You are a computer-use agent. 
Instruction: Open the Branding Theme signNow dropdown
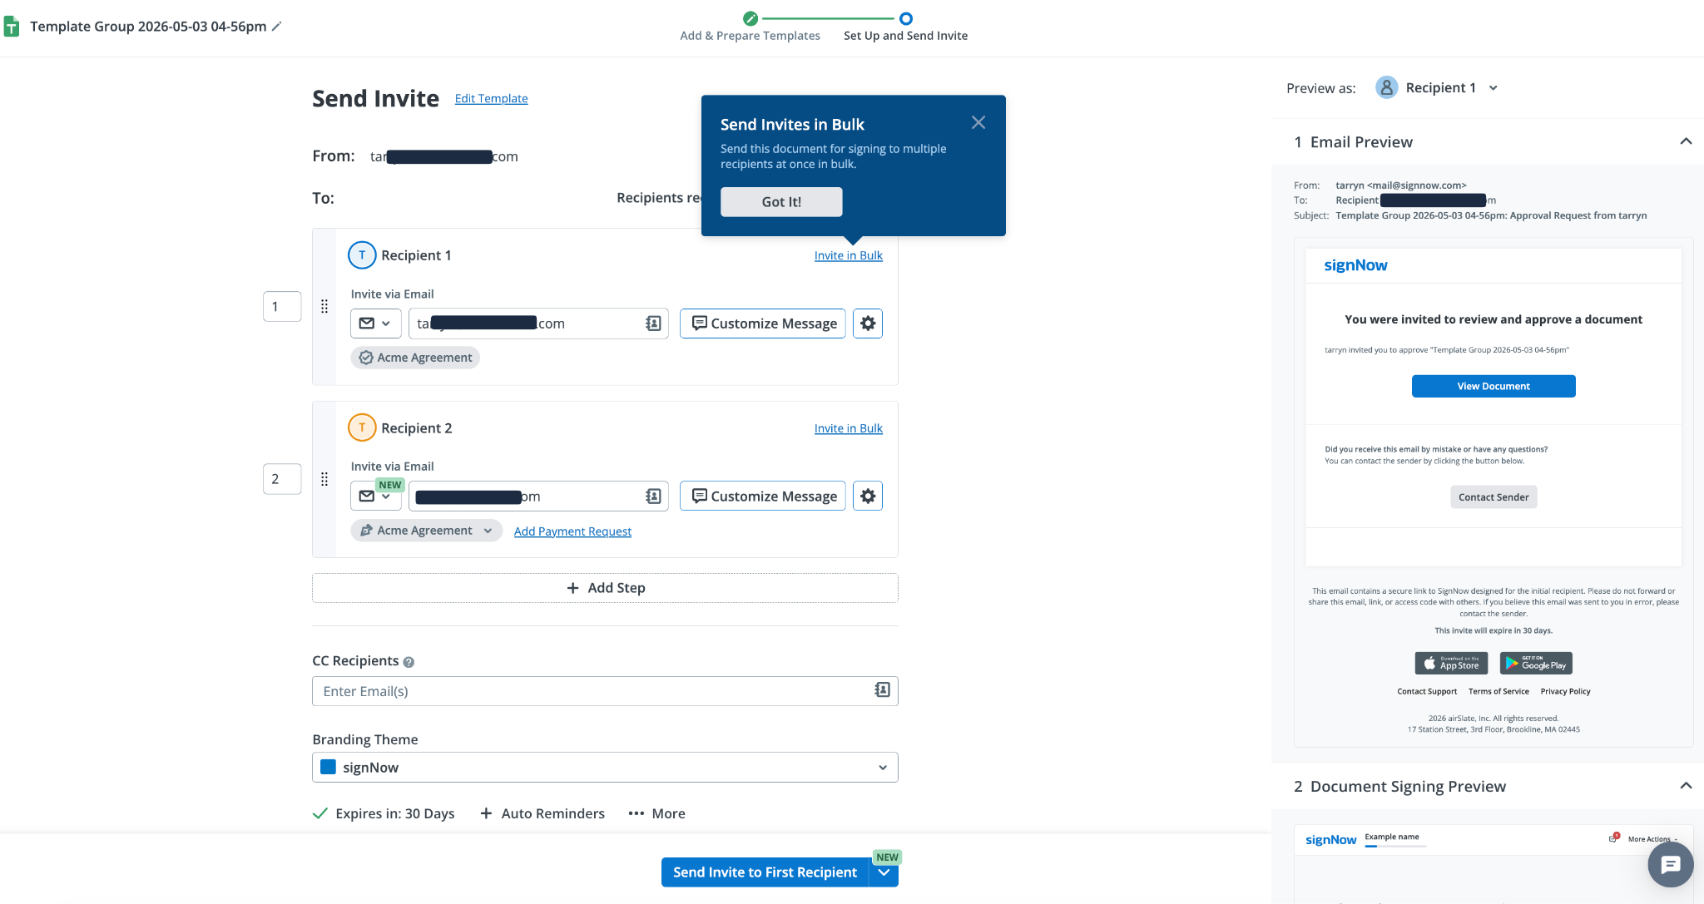tap(605, 768)
